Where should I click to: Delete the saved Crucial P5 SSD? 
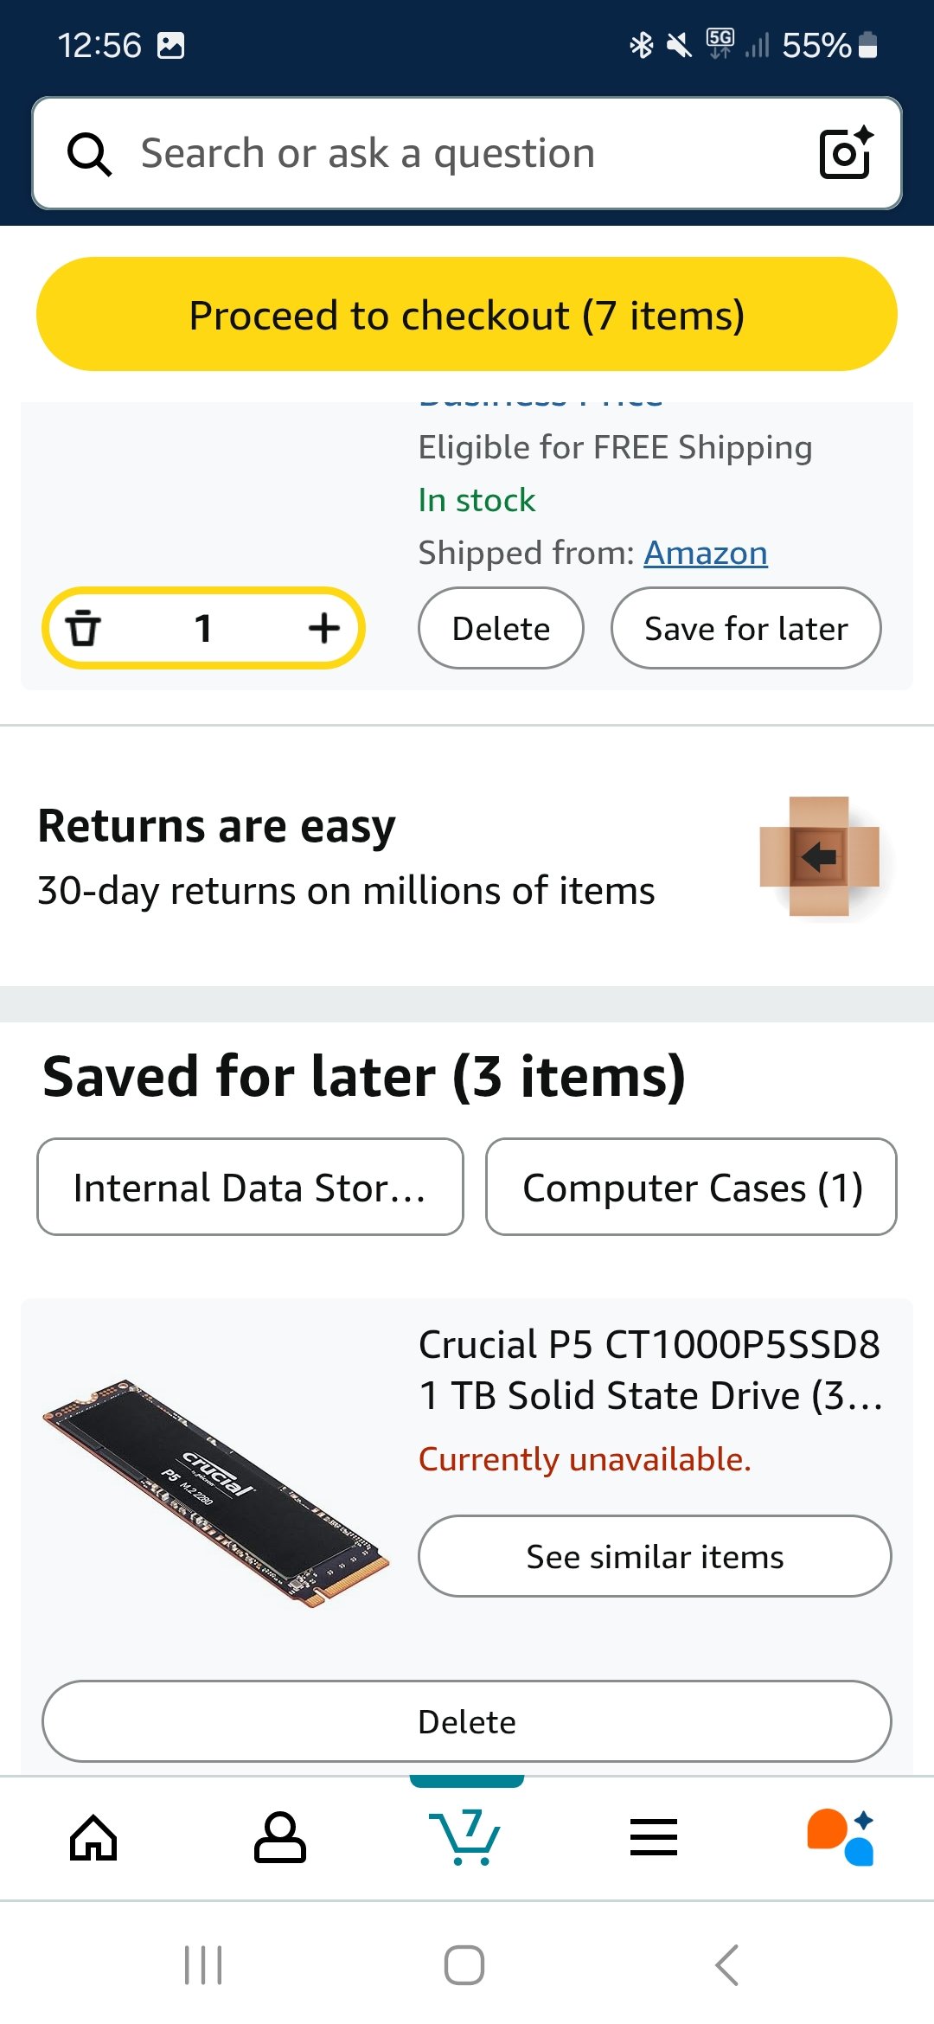[x=466, y=1721]
